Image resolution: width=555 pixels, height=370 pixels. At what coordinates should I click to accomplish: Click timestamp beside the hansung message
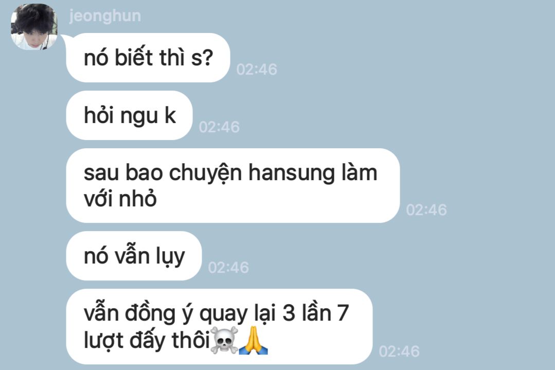click(426, 210)
